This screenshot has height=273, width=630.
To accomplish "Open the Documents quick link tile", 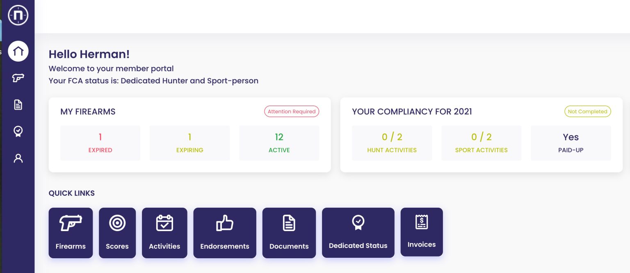I will coord(289,233).
